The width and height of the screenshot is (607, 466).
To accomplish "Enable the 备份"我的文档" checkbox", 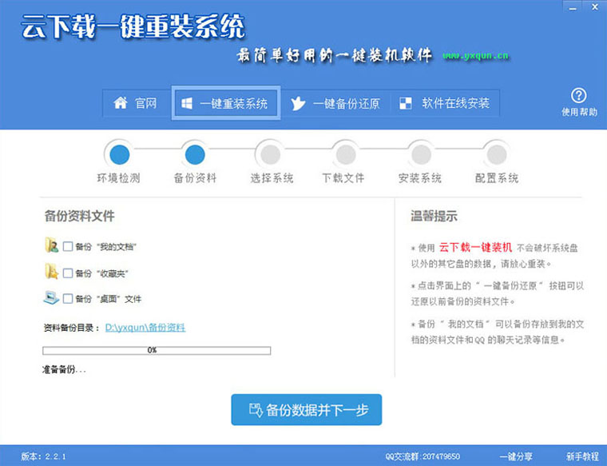I will [68, 247].
